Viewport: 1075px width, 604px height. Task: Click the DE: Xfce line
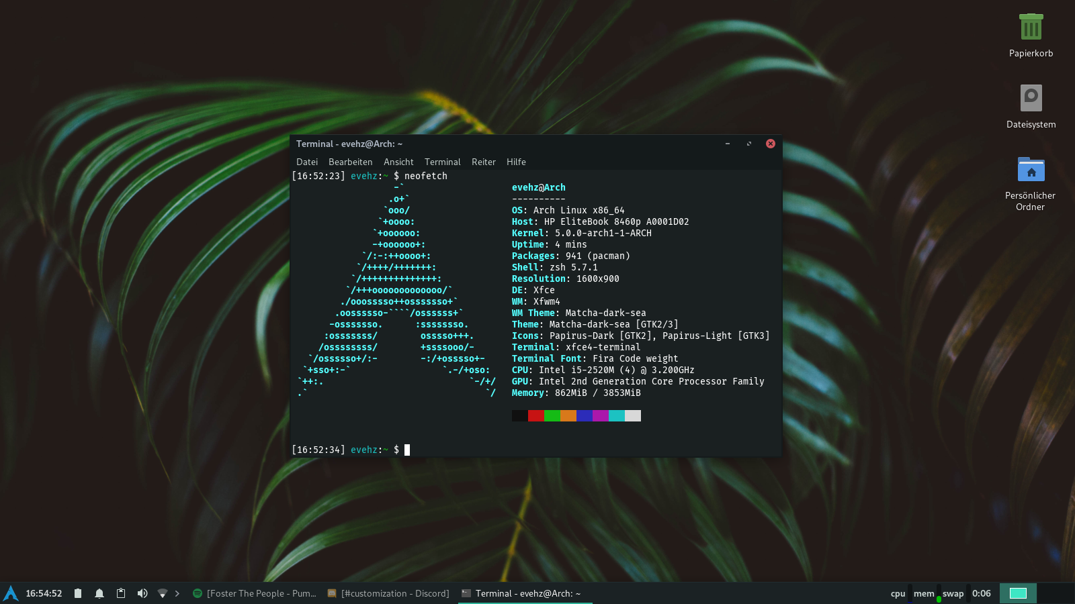click(x=533, y=290)
